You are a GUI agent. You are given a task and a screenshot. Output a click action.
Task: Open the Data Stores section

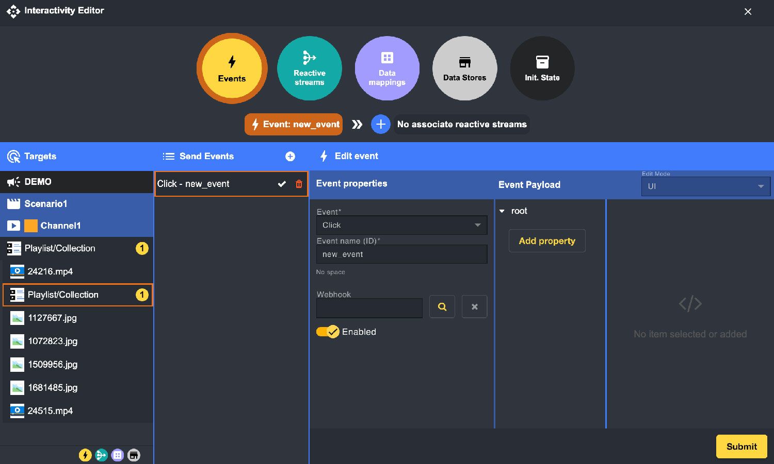tap(464, 68)
